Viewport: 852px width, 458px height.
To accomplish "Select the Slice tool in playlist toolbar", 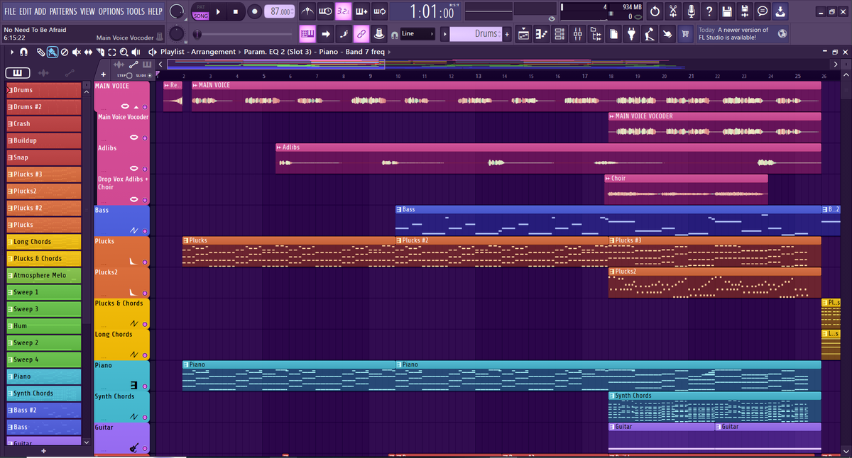I will click(x=100, y=52).
